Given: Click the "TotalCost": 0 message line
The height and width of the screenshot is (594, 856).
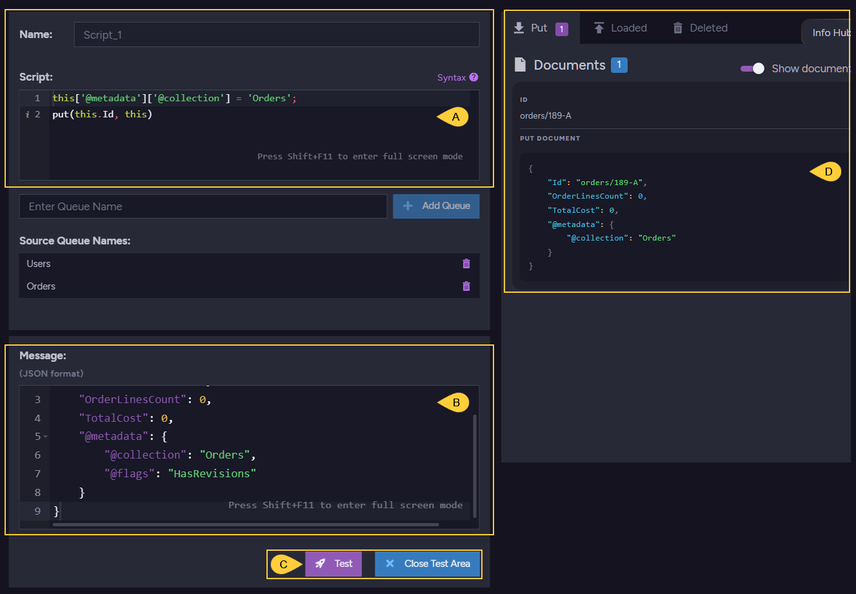Looking at the screenshot, I should (126, 418).
